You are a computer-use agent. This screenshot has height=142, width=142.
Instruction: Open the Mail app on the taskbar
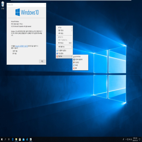[x=24, y=139]
